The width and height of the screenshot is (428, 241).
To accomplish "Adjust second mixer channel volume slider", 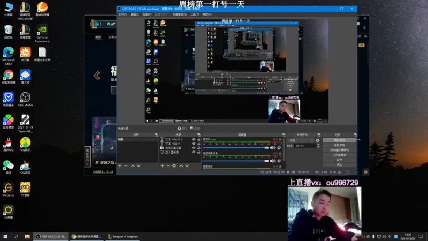I will tap(236, 161).
